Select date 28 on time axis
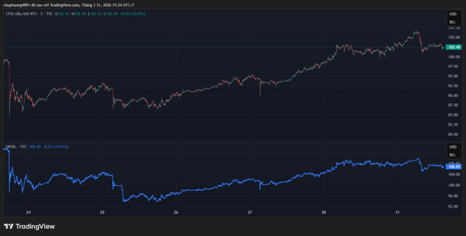 point(324,212)
